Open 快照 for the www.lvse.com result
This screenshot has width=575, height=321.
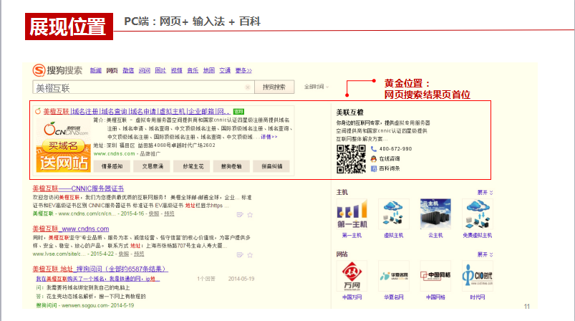124,254
